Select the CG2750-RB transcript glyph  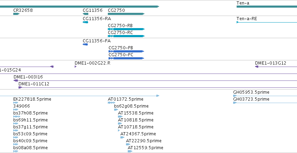[x=126, y=29]
